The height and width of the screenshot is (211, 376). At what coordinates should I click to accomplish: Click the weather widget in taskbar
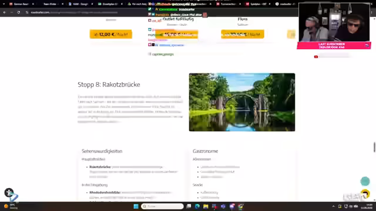(11, 206)
